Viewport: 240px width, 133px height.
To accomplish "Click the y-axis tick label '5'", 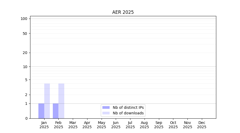I will (x=26, y=80).
